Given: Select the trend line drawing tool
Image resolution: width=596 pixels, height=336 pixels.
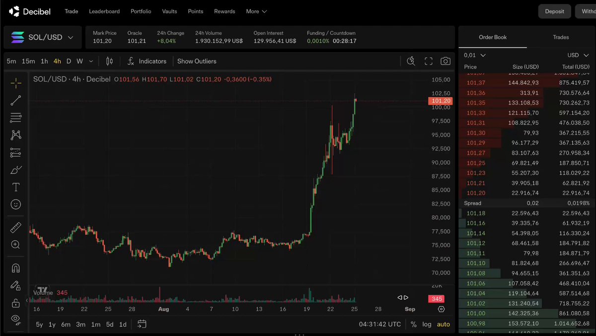Looking at the screenshot, I should pyautogui.click(x=16, y=100).
